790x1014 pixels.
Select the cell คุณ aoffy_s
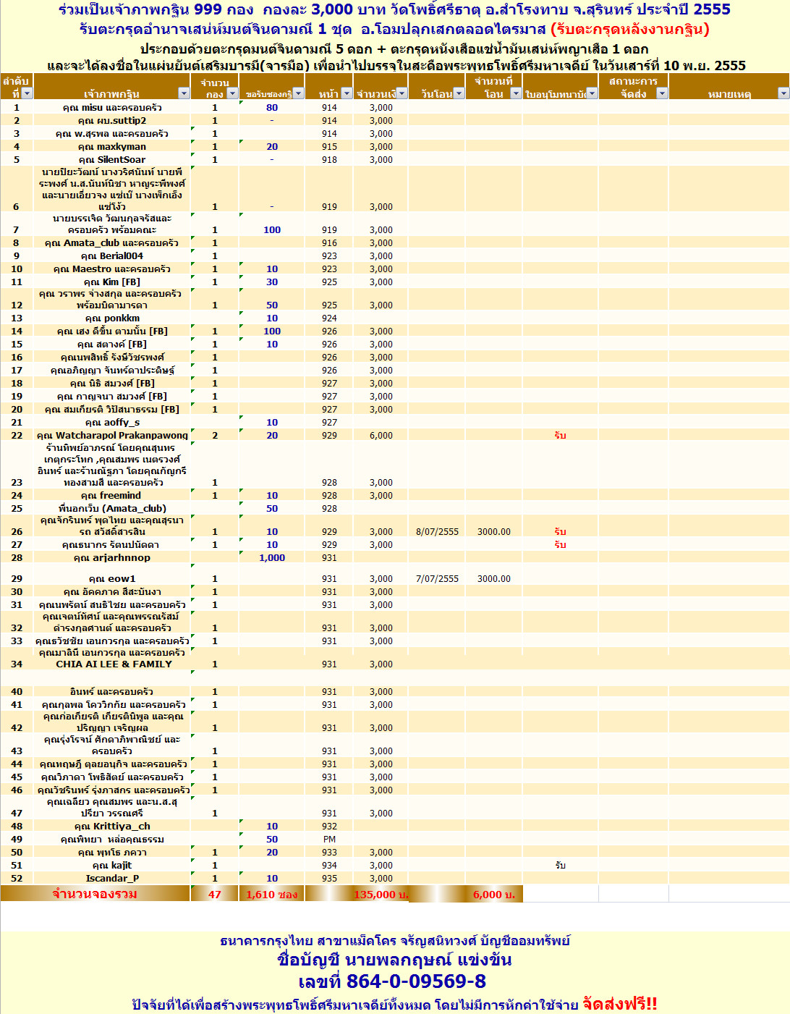(112, 423)
